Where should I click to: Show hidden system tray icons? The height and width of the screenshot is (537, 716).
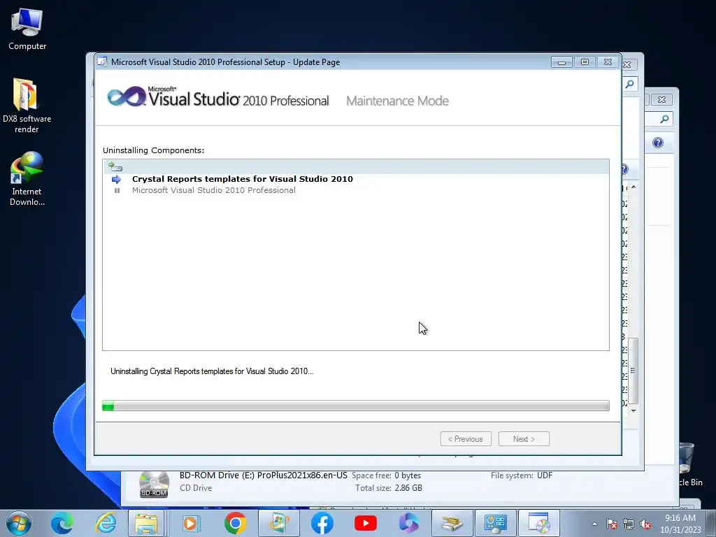point(594,524)
